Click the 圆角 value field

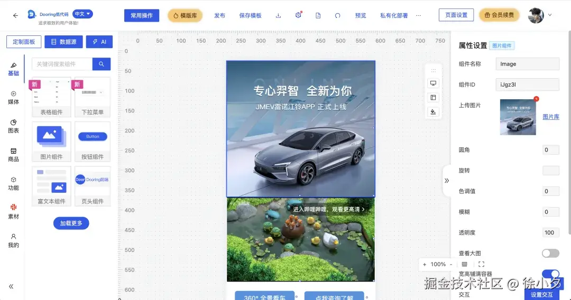(x=550, y=150)
